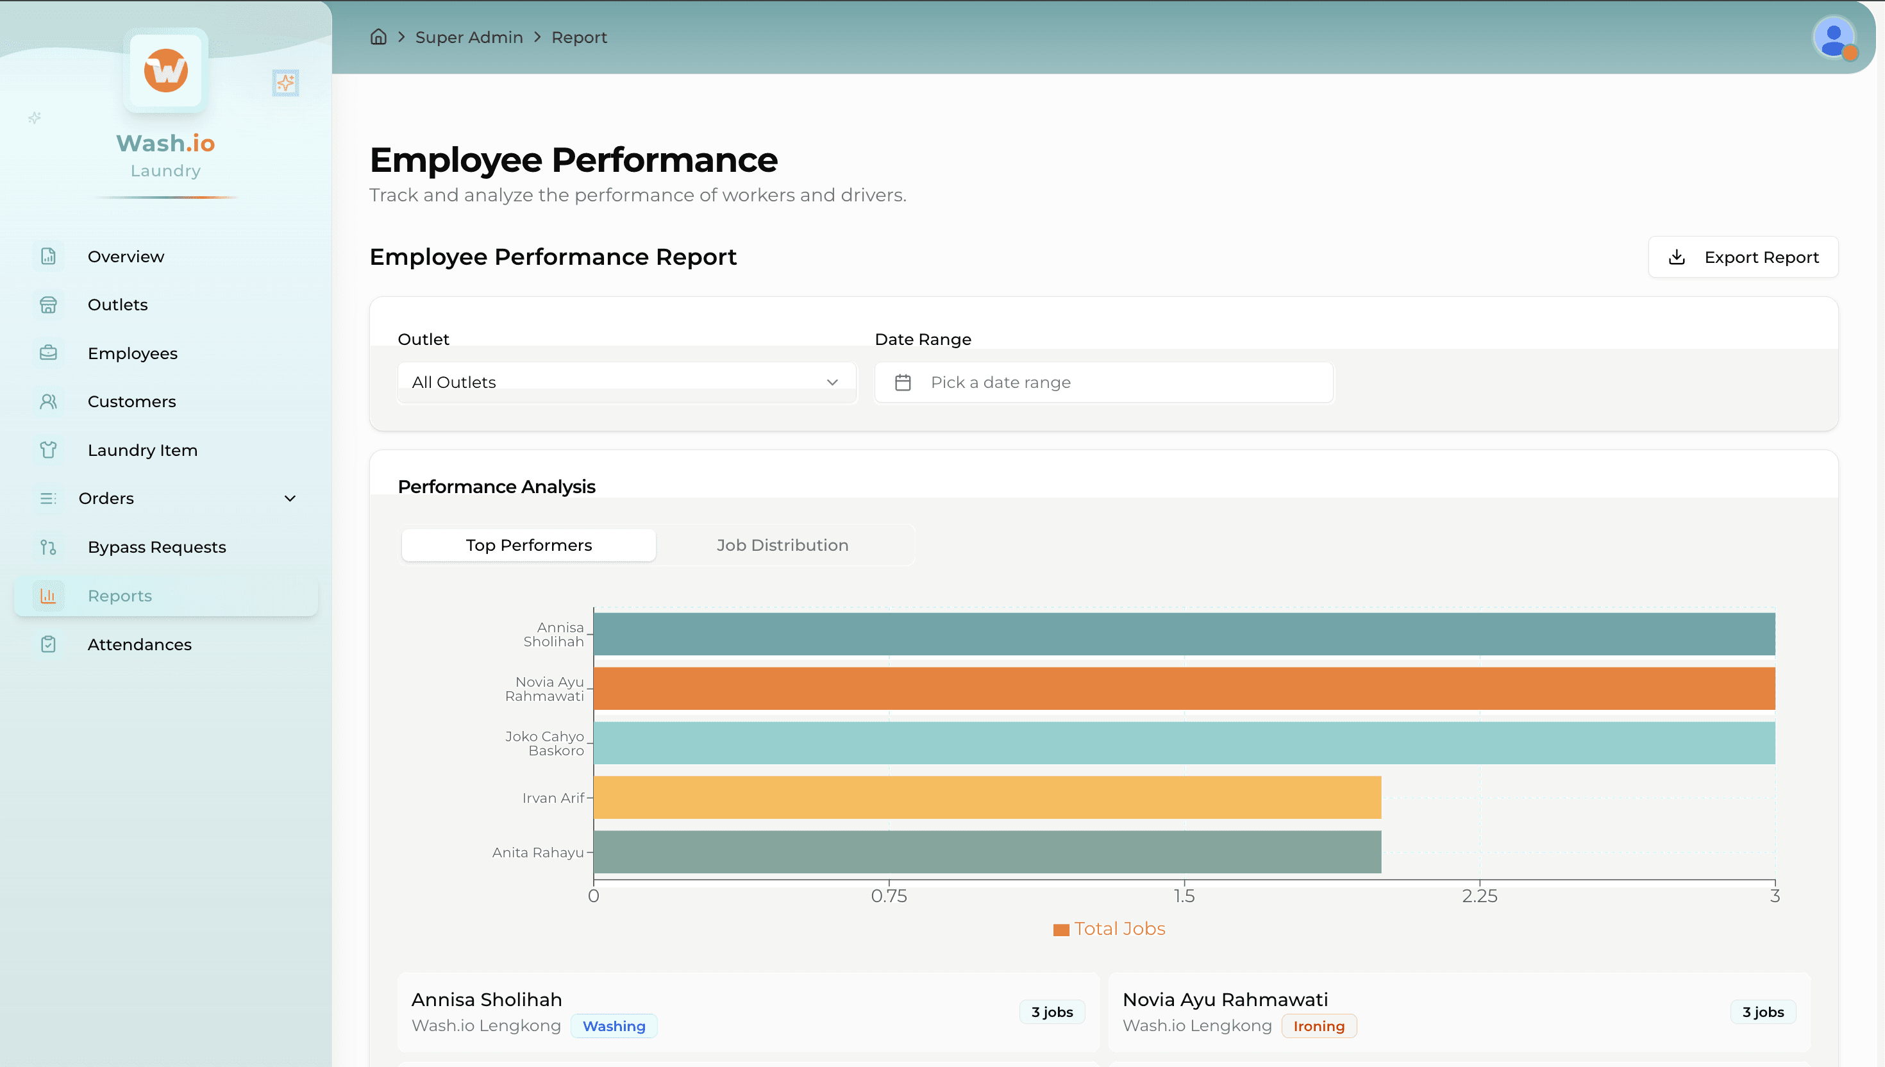Click the Attendances clipboard icon
This screenshot has height=1067, width=1885.
[x=48, y=644]
